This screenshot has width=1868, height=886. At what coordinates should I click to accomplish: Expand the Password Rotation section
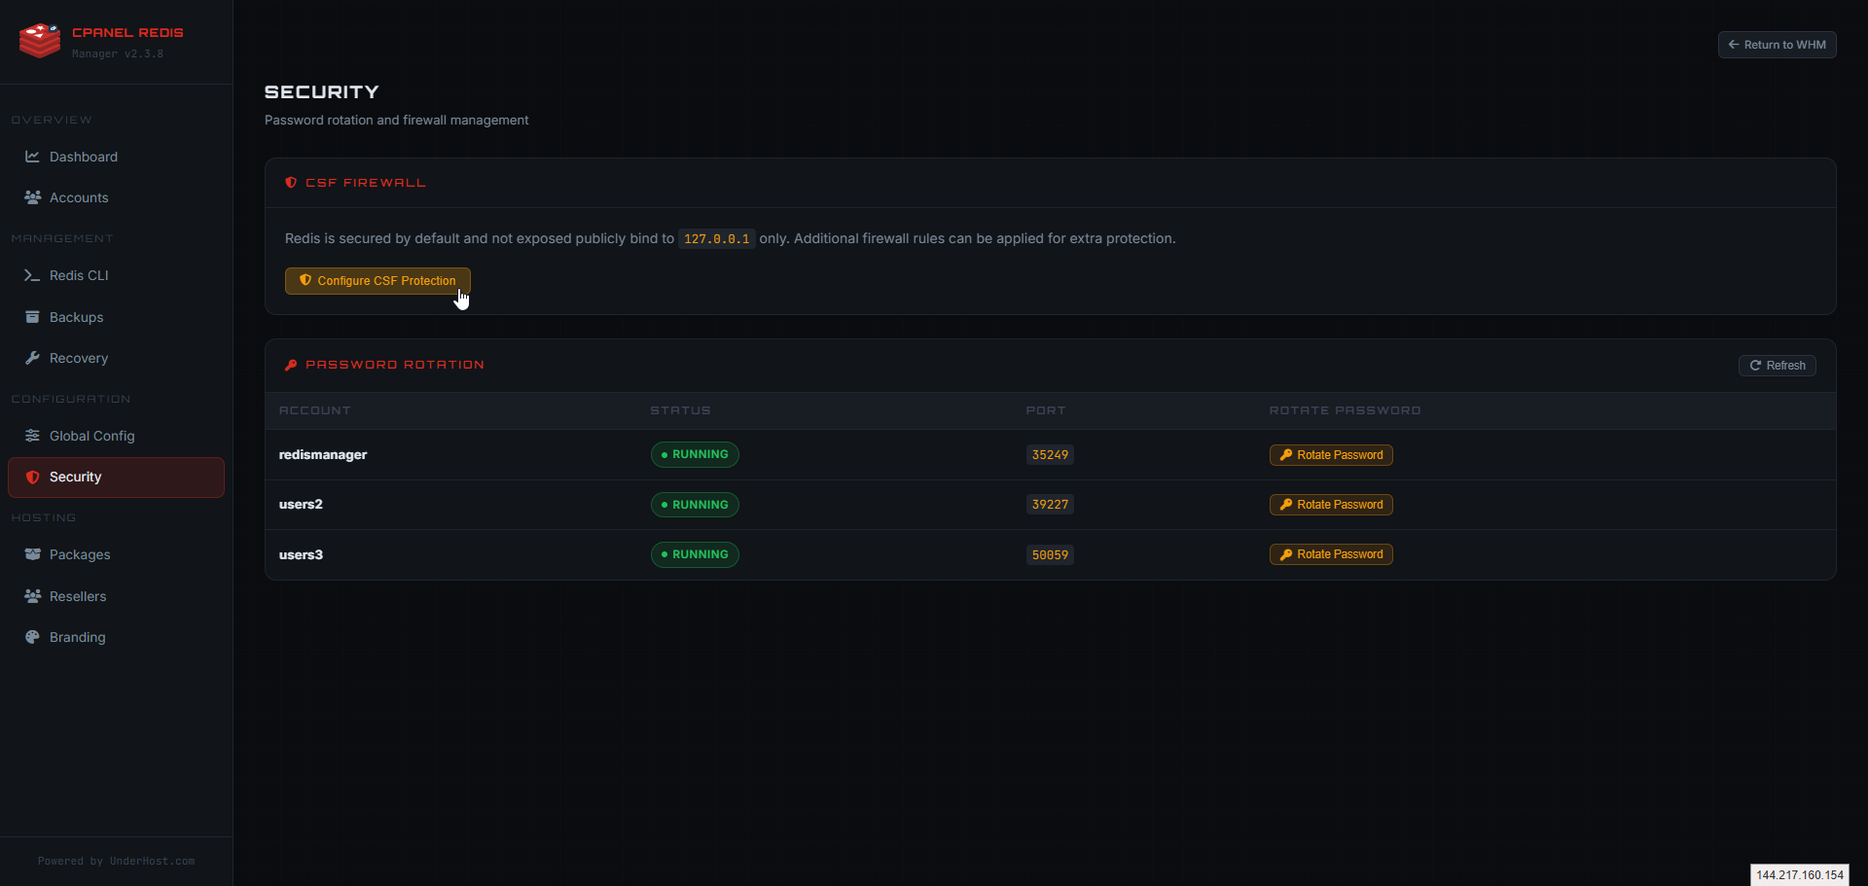point(394,365)
